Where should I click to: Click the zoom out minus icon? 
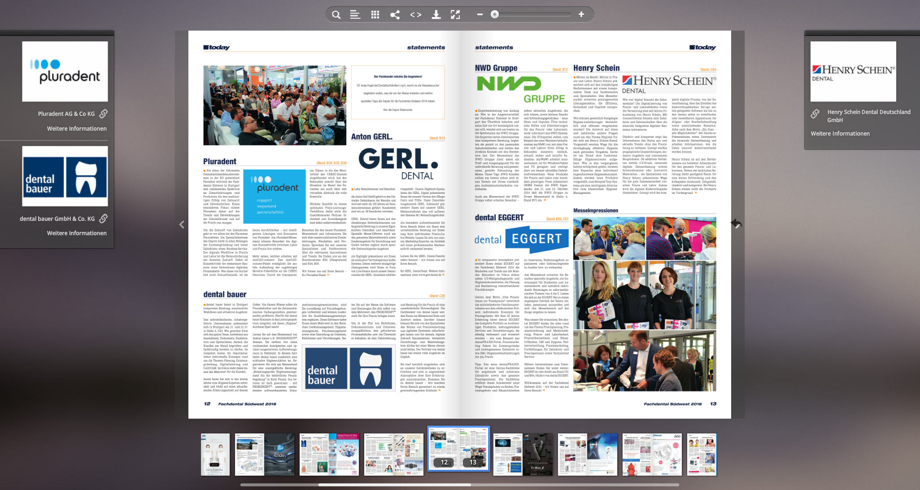(480, 14)
